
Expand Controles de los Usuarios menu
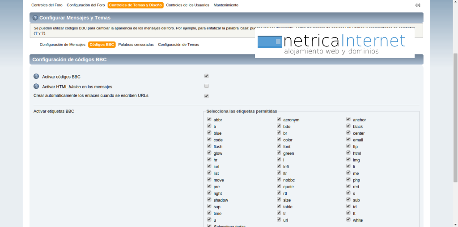(187, 5)
